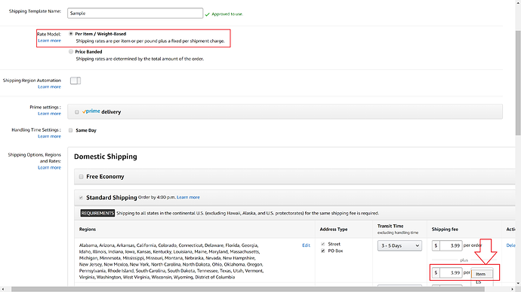Click the Domestic Shipping heading
This screenshot has width=521, height=292.
pyautogui.click(x=105, y=157)
